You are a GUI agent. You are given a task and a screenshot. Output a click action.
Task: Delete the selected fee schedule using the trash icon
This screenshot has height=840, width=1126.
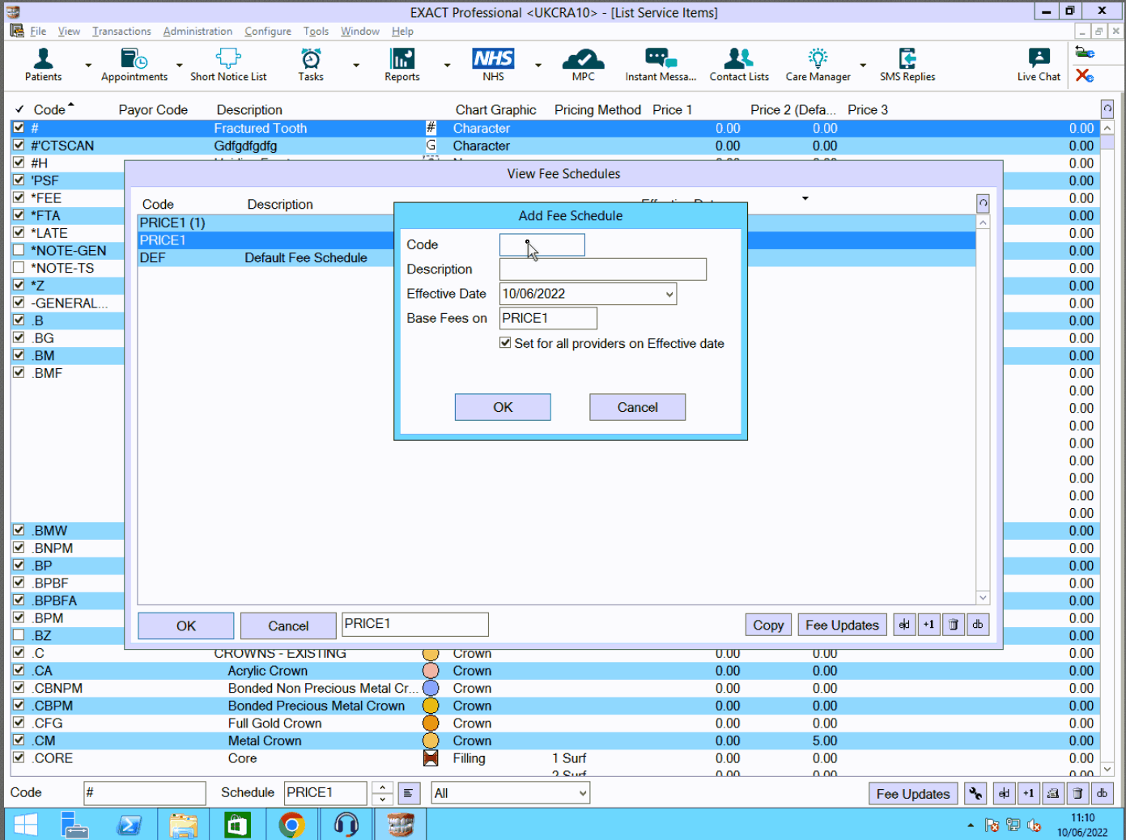(954, 624)
